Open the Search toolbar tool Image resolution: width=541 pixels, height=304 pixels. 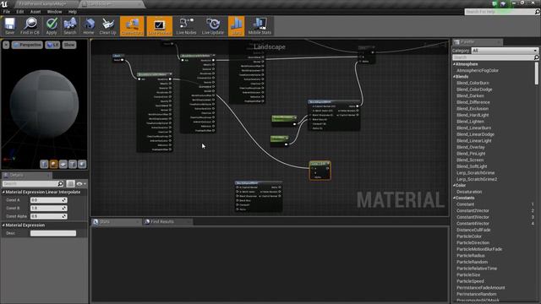click(69, 26)
